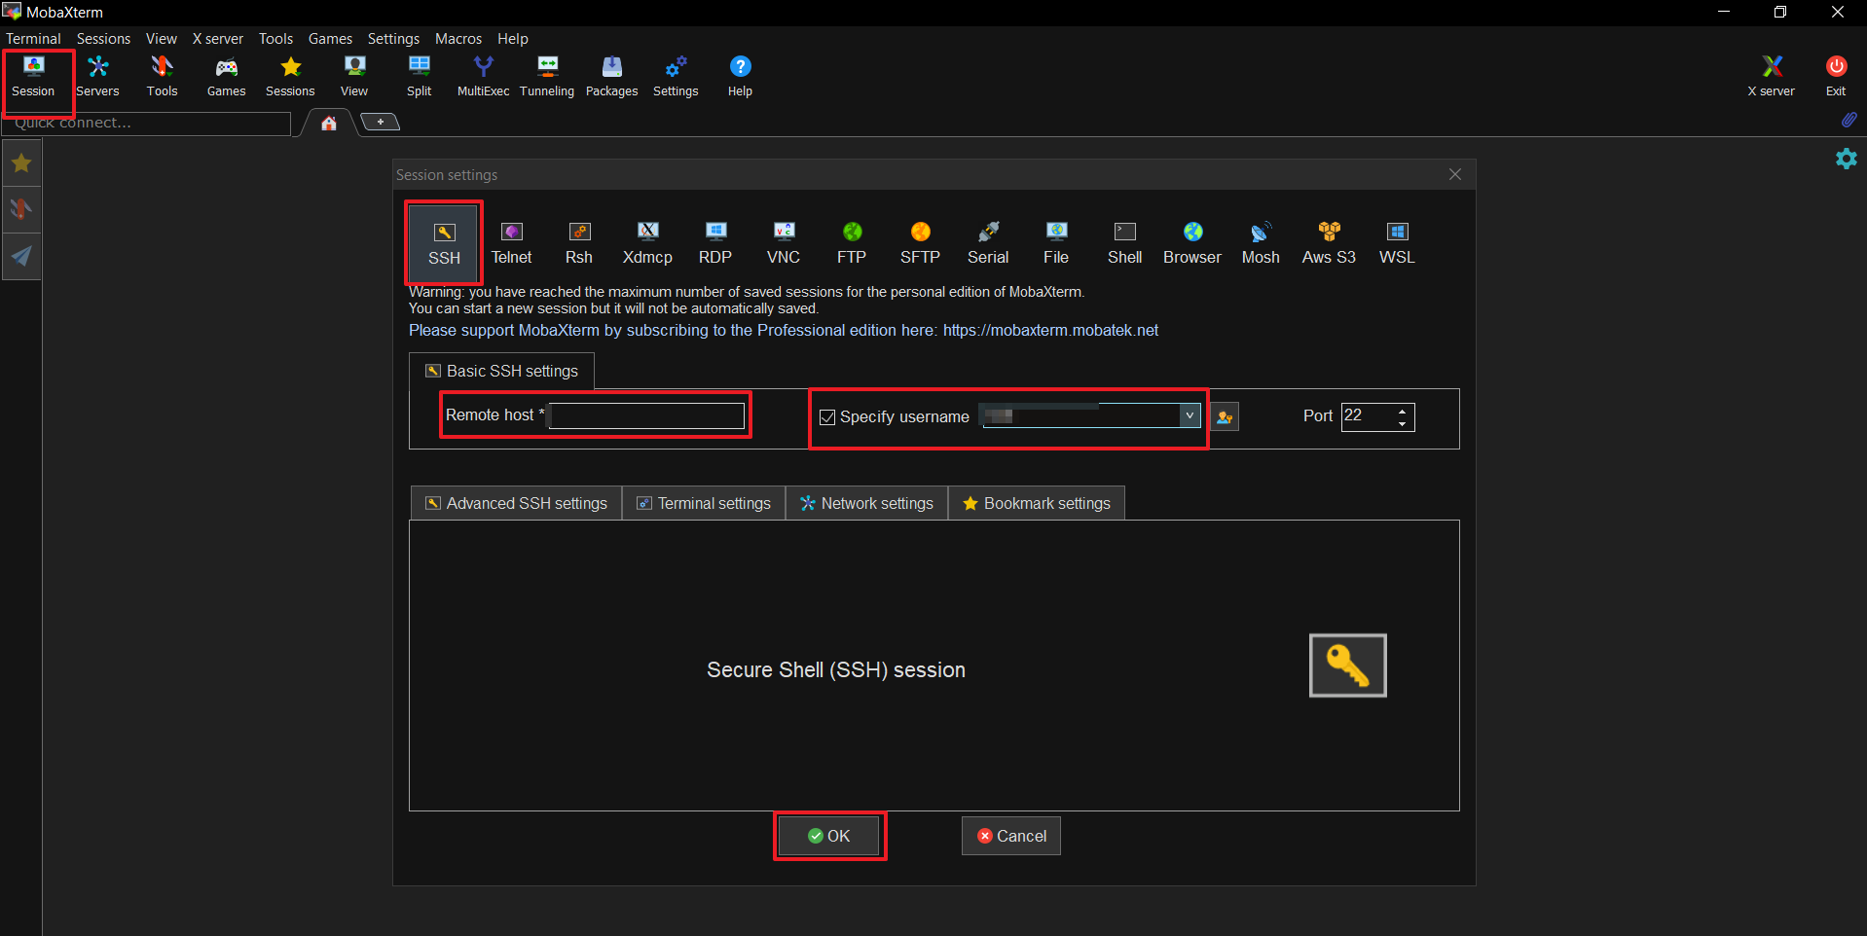Select the WSL session type
The width and height of the screenshot is (1867, 936).
pyautogui.click(x=1396, y=242)
